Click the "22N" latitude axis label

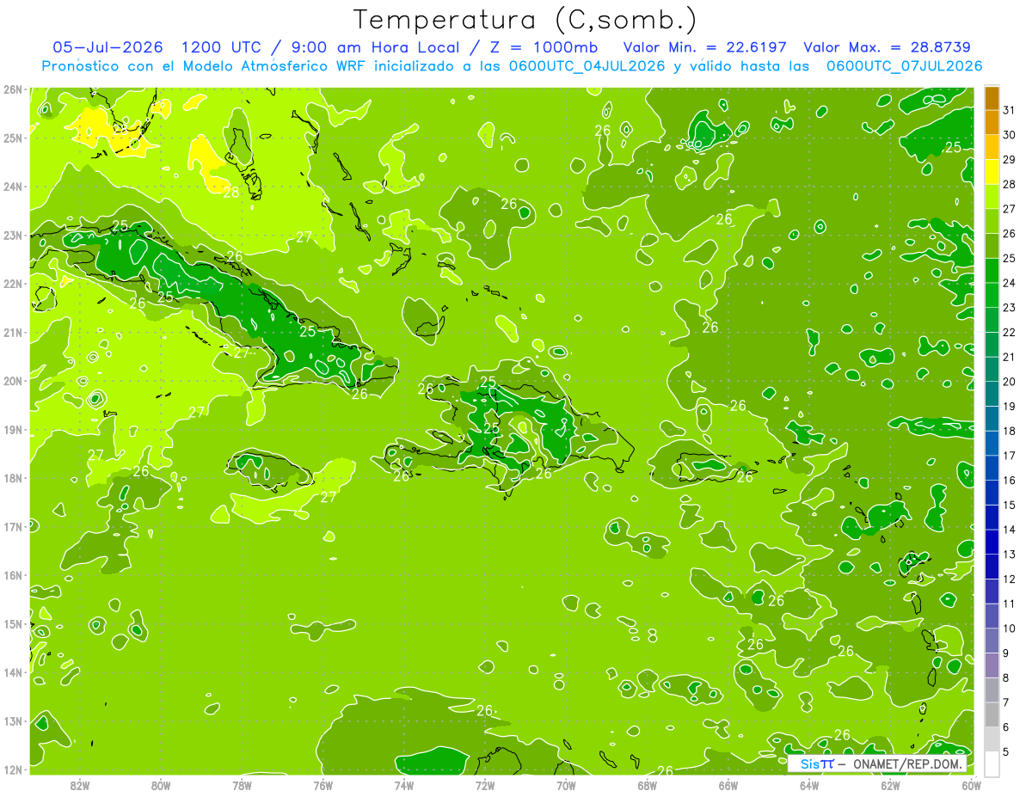pos(13,284)
